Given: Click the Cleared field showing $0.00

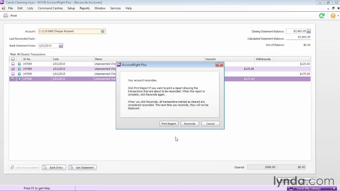Looking at the screenshot, I should [292, 167].
